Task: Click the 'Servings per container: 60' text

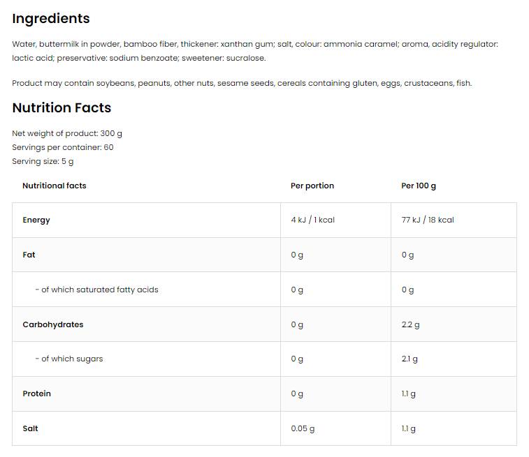Action: point(63,147)
